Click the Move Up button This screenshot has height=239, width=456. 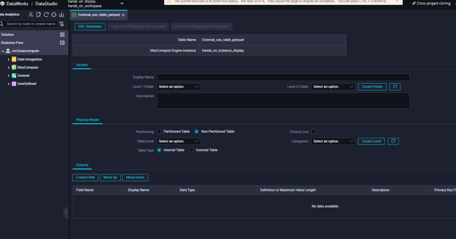(110, 177)
